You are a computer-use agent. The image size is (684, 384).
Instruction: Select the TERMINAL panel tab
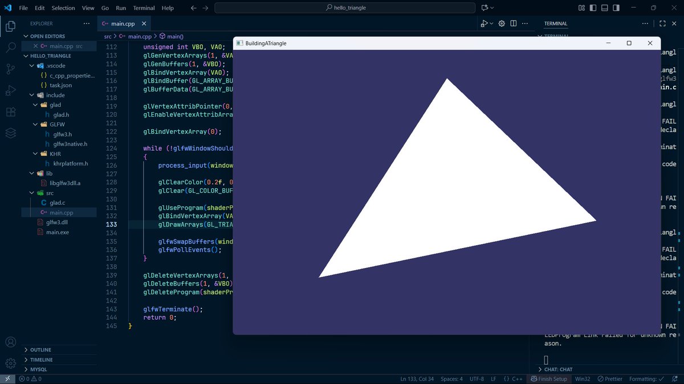coord(556,23)
